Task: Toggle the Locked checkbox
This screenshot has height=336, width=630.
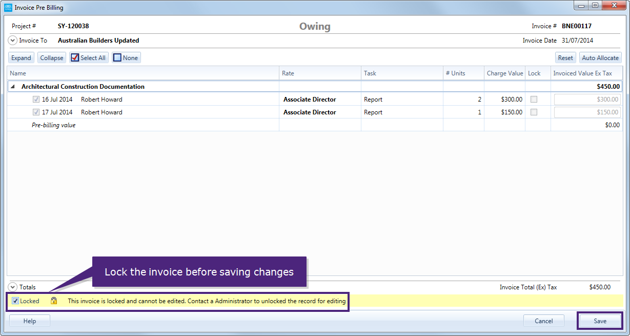Action: point(16,301)
